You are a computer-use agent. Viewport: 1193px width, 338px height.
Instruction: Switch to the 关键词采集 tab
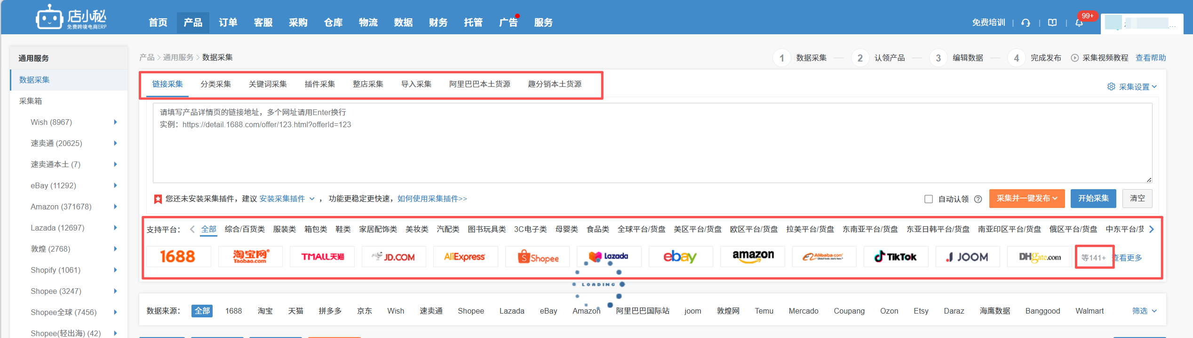point(268,84)
